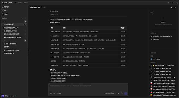The height and width of the screenshot is (98, 179).
Task: Click the user avatar at the bottom left
Action: (3, 96)
